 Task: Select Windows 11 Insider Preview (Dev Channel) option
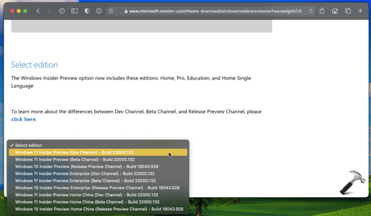click(74, 153)
